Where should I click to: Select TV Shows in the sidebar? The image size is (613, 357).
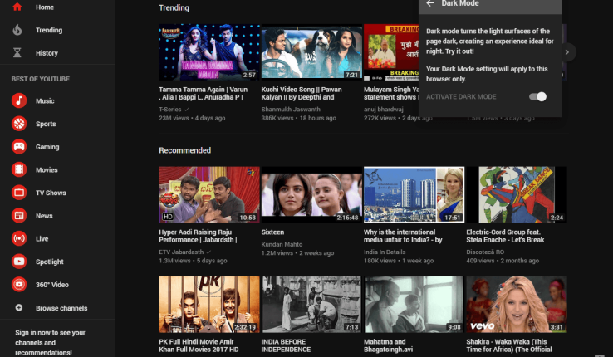pos(50,193)
